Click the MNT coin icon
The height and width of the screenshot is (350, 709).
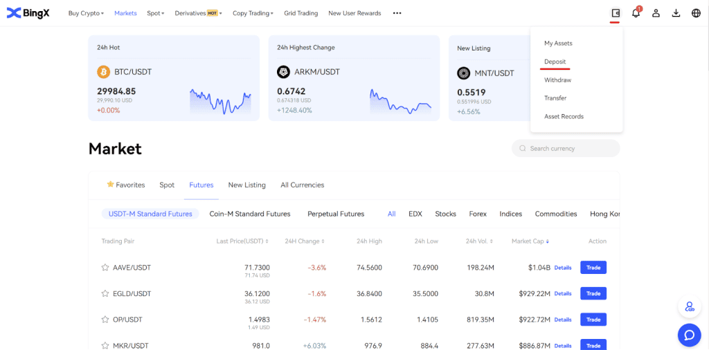(x=463, y=73)
